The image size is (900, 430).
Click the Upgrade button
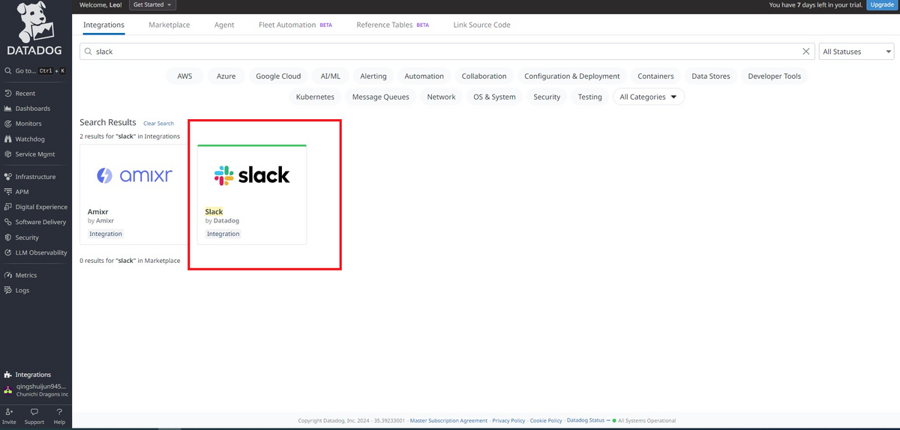pyautogui.click(x=882, y=4)
